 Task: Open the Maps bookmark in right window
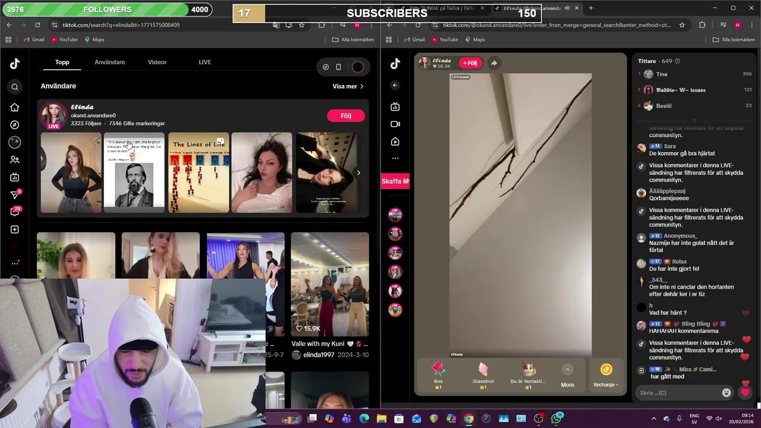[x=474, y=40]
